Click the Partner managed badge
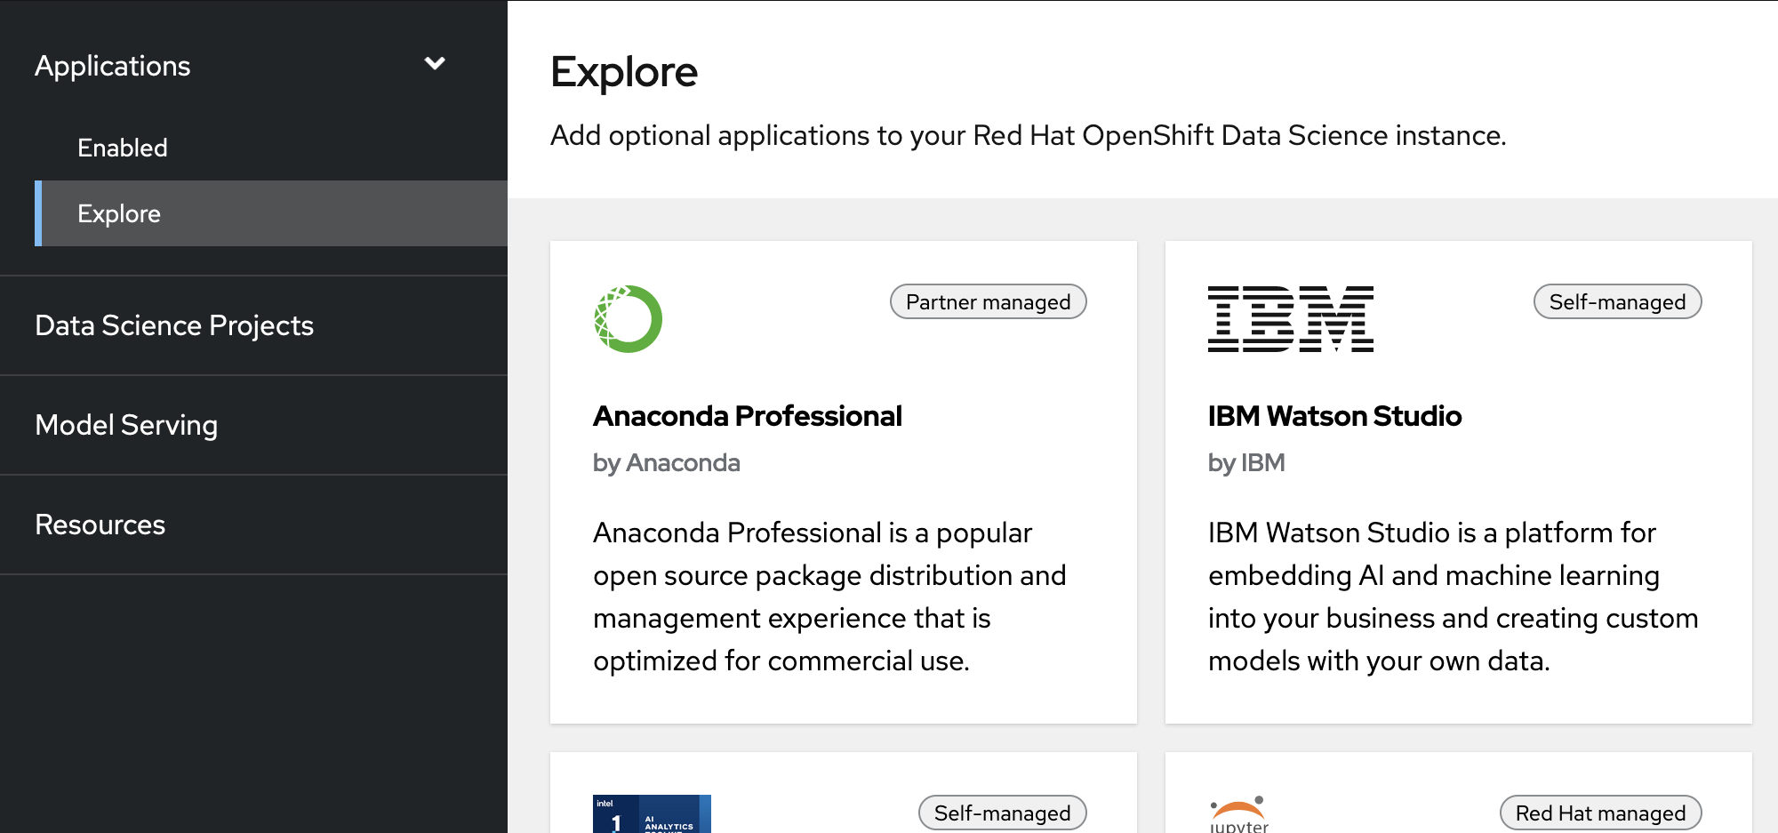The height and width of the screenshot is (833, 1778). [x=988, y=302]
